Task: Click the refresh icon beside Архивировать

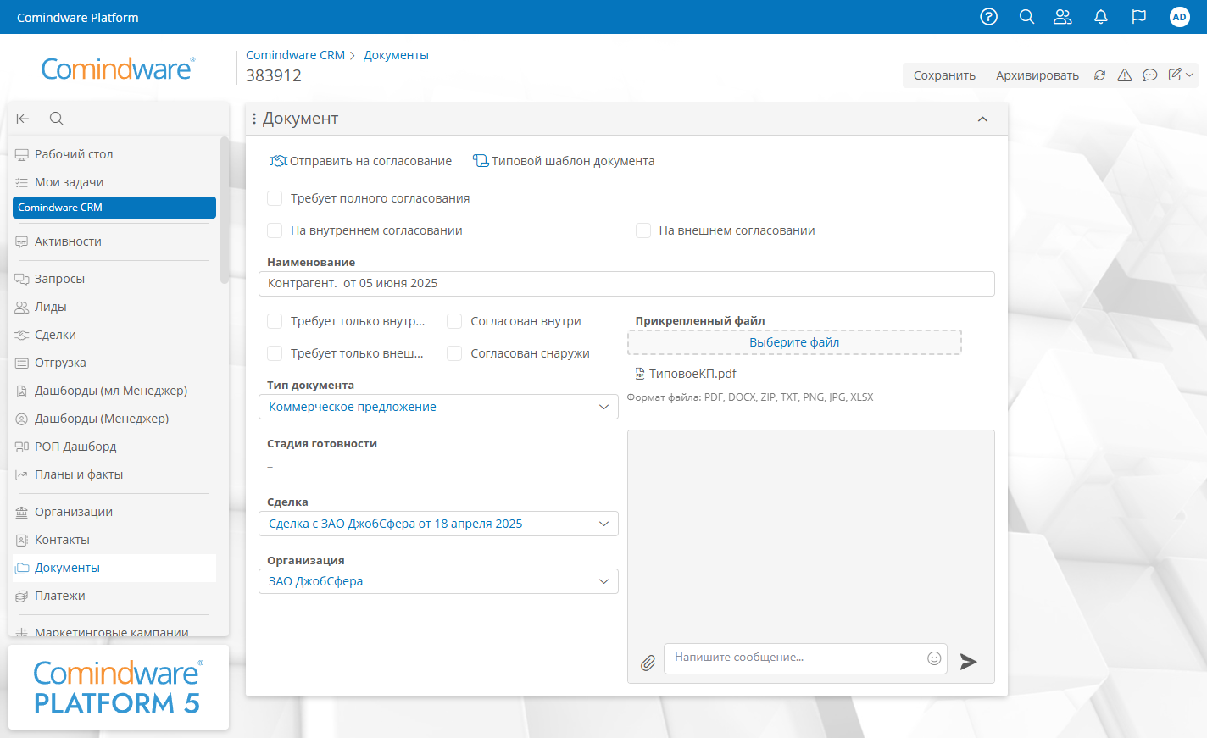Action: tap(1099, 75)
